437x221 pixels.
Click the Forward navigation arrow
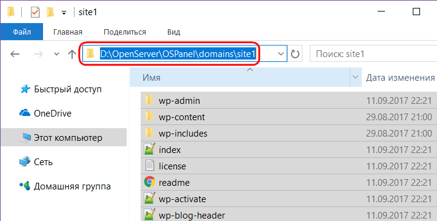(38, 54)
